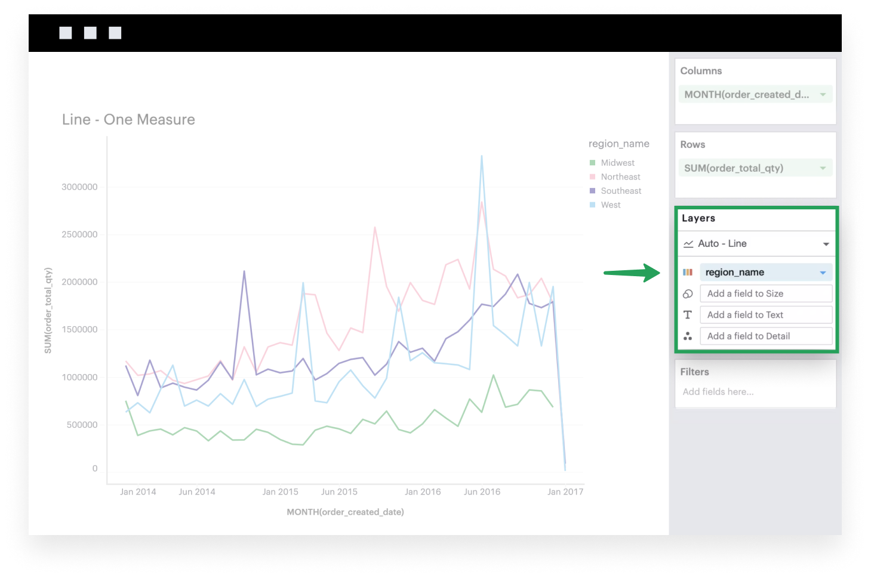Viewport: 871px width, 578px height.
Task: Click the 'Add a field to Detail' box
Action: coord(766,336)
